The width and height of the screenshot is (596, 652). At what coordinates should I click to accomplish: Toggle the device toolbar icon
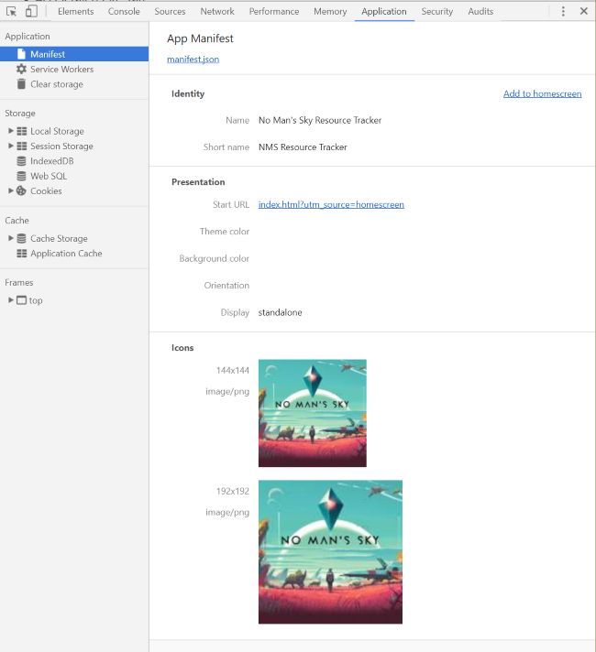31,11
